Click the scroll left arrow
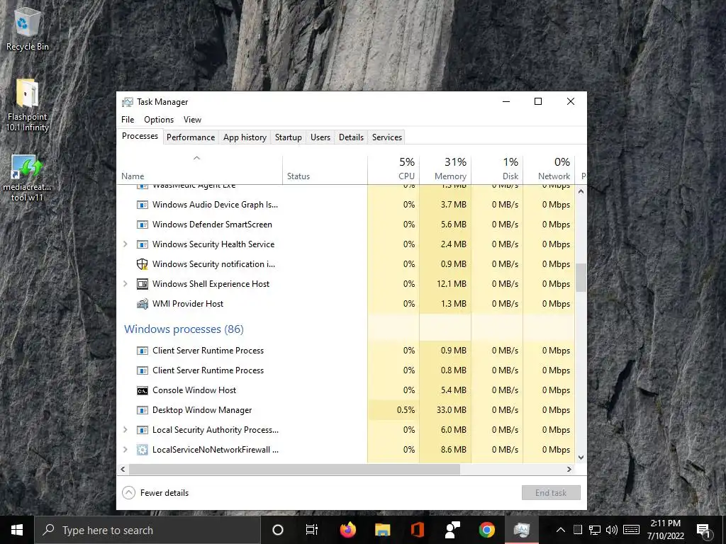 pyautogui.click(x=123, y=469)
